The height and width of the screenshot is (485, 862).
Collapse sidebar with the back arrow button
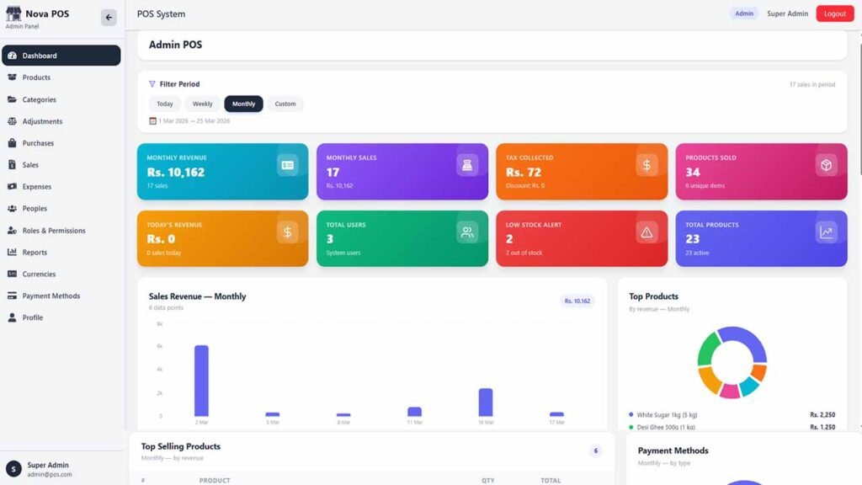(x=109, y=18)
